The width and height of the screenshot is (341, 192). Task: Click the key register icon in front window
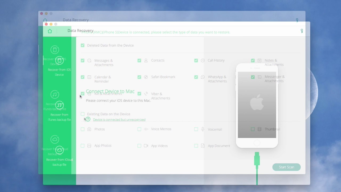(x=302, y=31)
